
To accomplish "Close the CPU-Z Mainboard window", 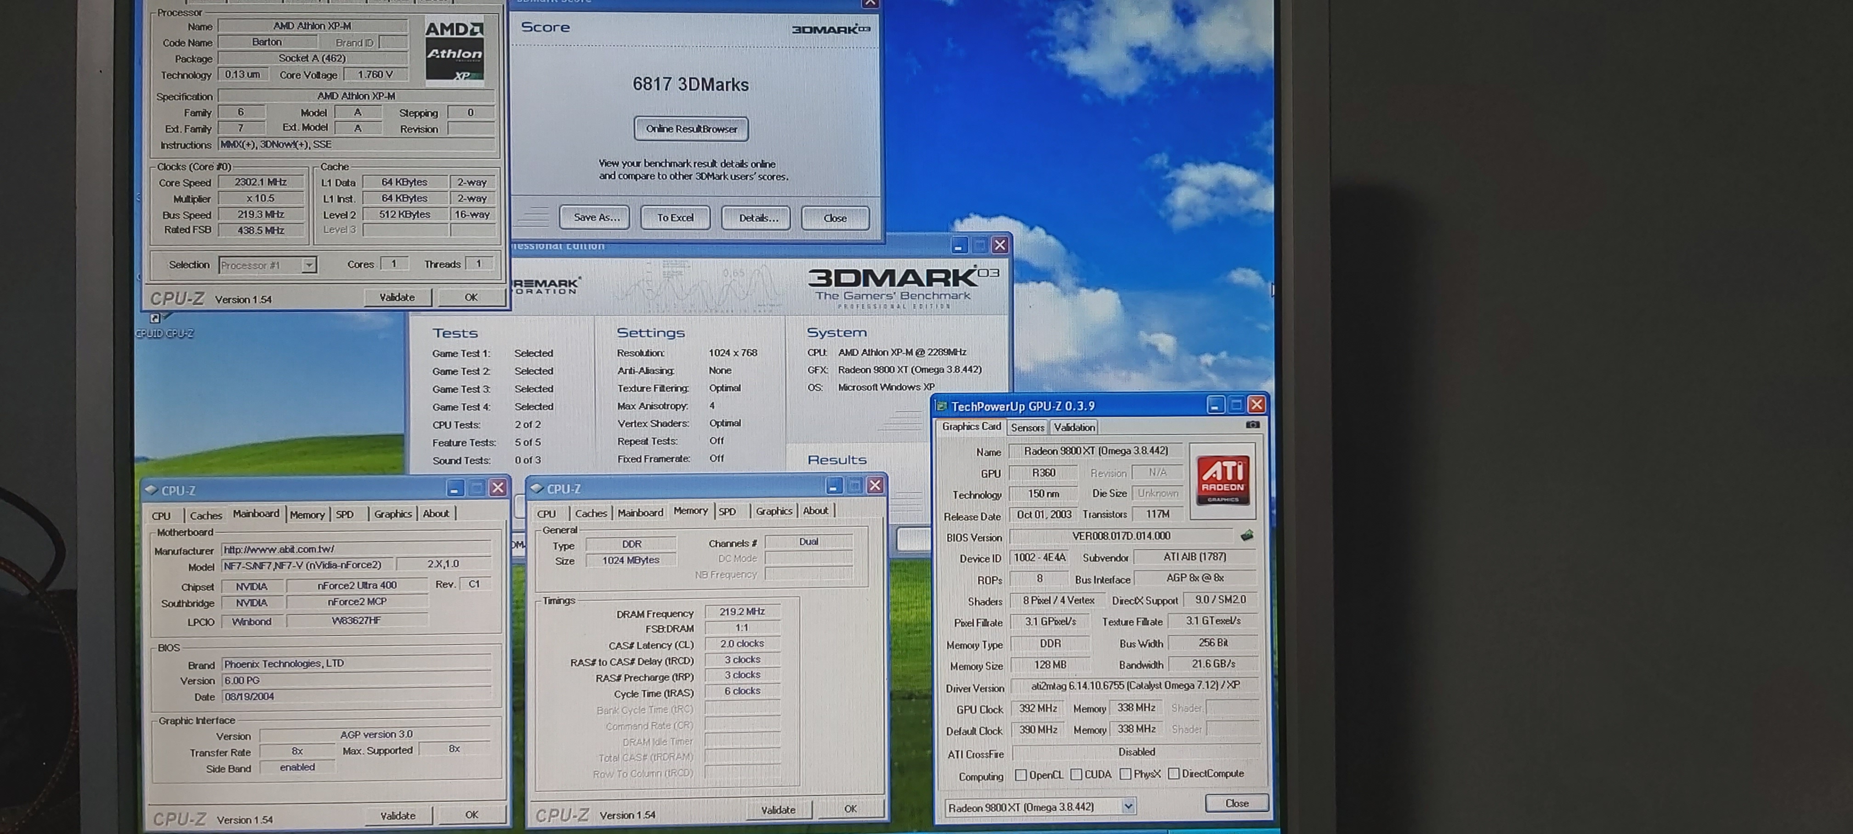I will (497, 488).
